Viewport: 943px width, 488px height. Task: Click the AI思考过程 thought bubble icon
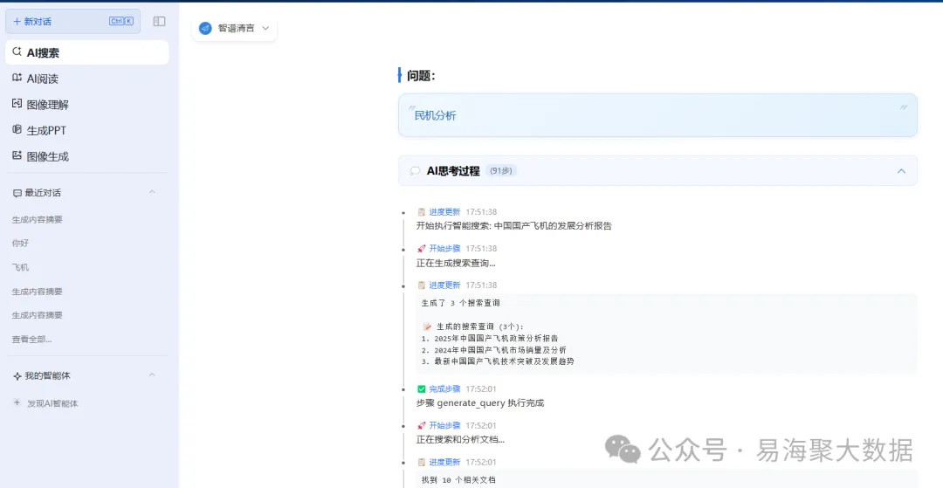(415, 171)
